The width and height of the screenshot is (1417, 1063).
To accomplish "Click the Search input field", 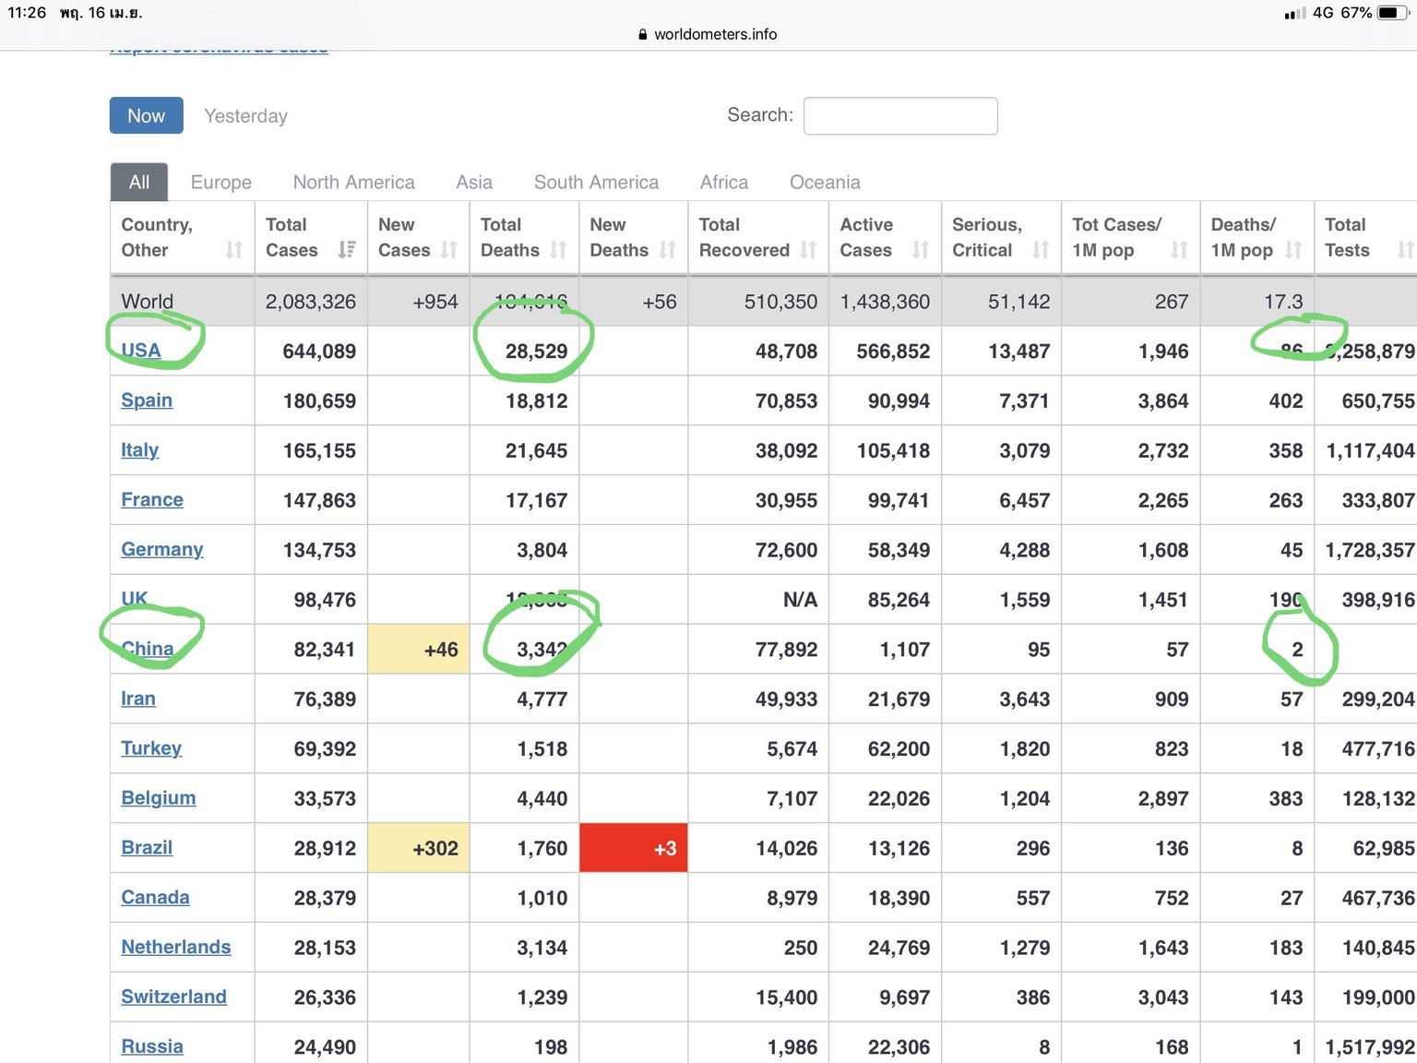I will point(900,115).
